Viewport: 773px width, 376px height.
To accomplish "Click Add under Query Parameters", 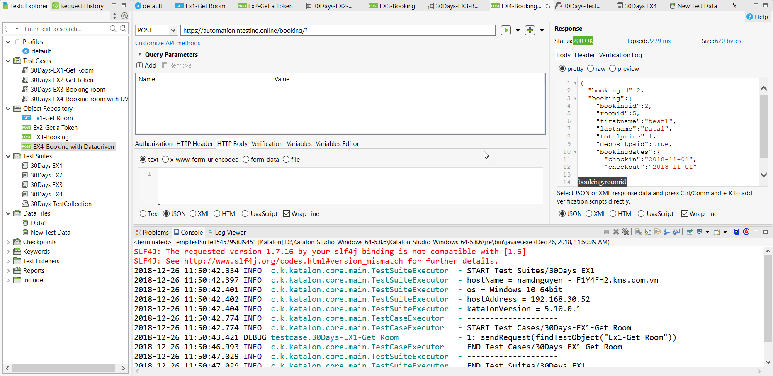I will point(146,65).
